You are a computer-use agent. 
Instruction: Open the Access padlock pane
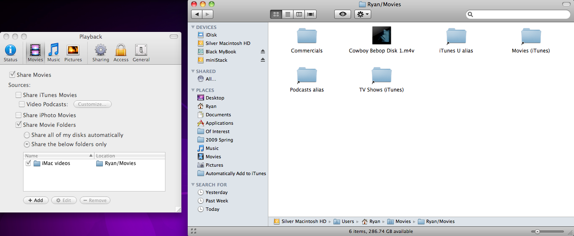121,53
